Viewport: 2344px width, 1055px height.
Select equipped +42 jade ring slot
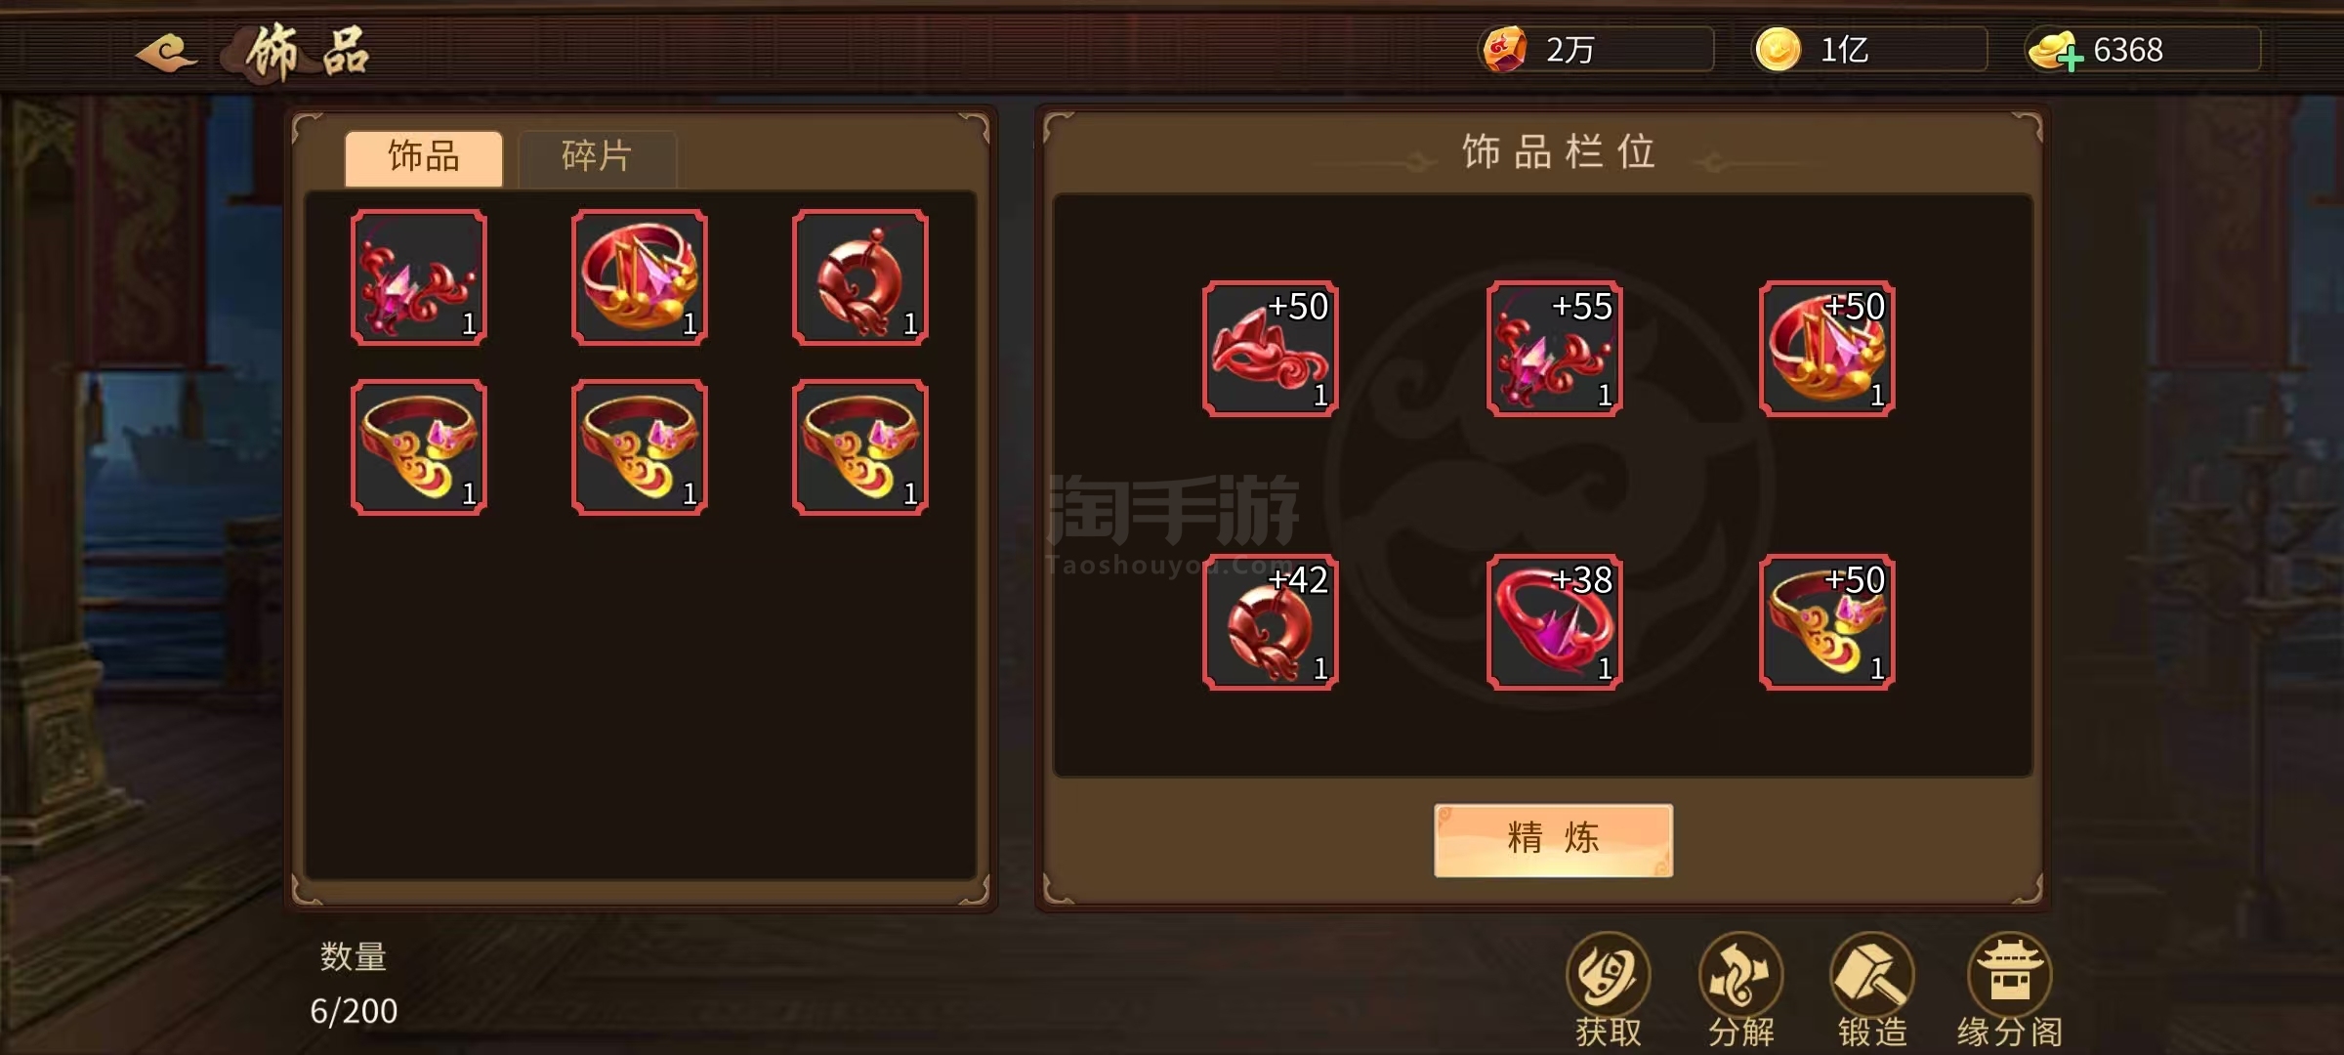(1270, 622)
